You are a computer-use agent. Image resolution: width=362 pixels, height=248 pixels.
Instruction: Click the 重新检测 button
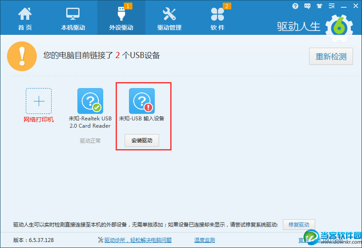(x=331, y=56)
